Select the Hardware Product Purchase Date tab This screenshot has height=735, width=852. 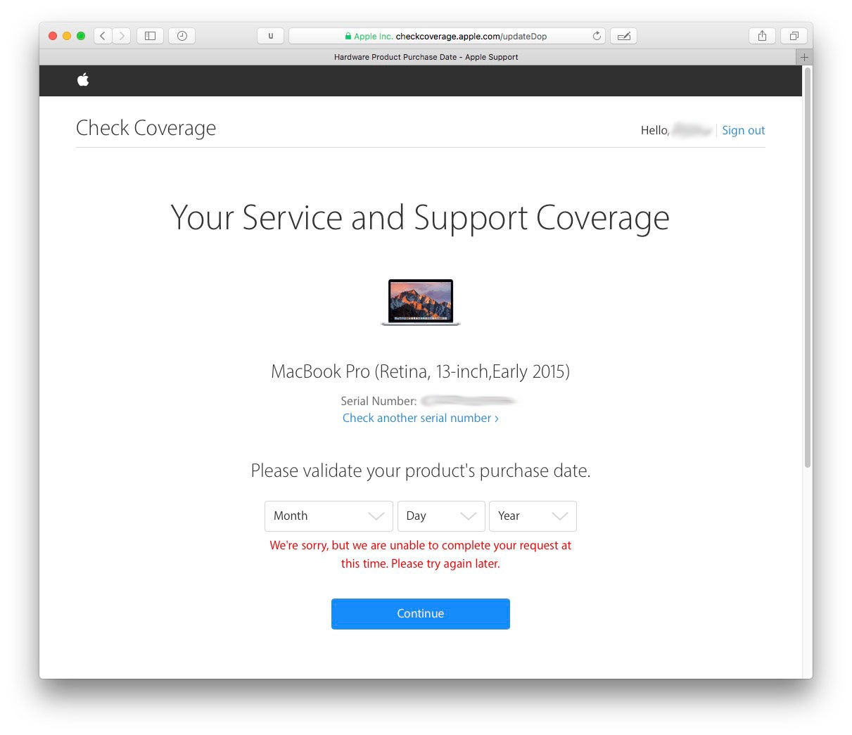pyautogui.click(x=426, y=57)
